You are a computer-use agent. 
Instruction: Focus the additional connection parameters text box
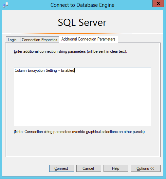coord(82,97)
